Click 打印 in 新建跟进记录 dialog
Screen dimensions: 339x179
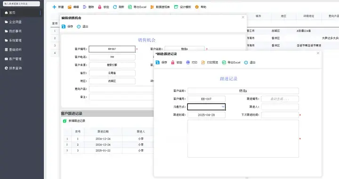click(192, 63)
